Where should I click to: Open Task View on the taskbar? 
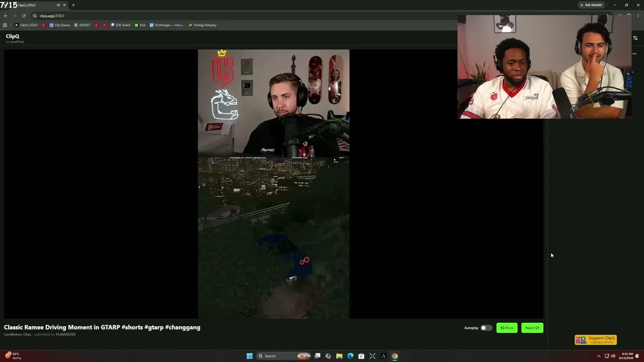(317, 356)
